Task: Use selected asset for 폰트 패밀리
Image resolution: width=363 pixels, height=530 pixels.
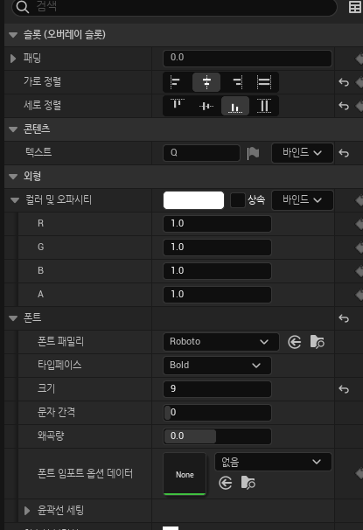Action: tap(295, 342)
